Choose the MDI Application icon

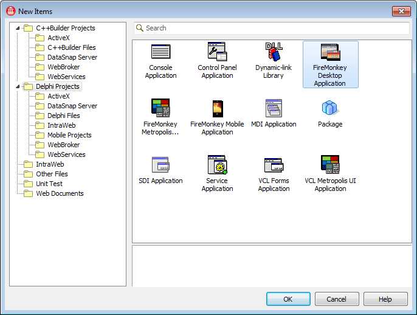[x=274, y=109]
